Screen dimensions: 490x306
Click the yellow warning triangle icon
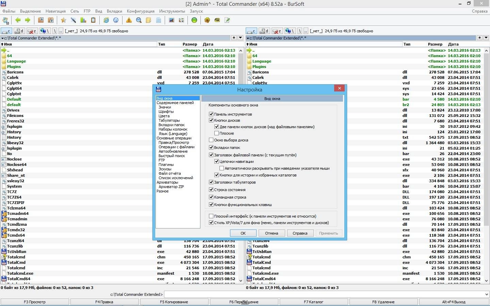coord(129,20)
